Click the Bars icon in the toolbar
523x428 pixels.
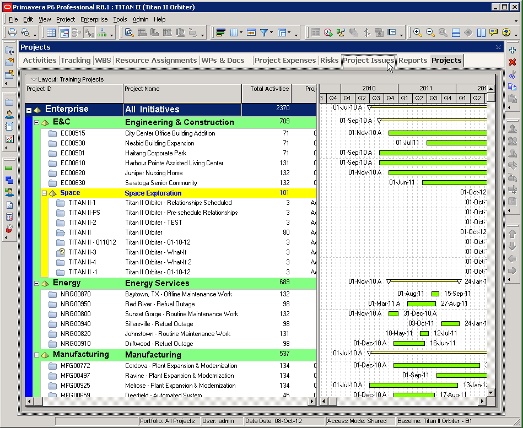point(221,32)
